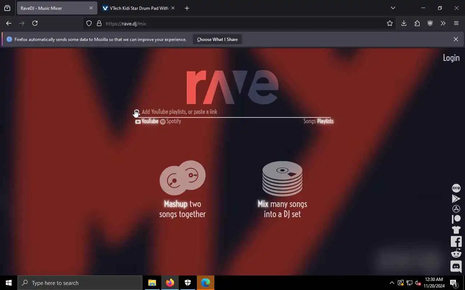Viewport: 465px width, 290px height.
Task: Open Windows Security from taskbar
Action: click(x=188, y=283)
